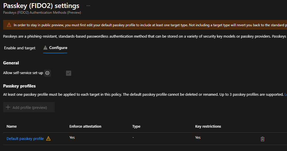Image resolution: width=287 pixels, height=151 pixels.
Task: Switch to the Enable and target tab
Action: coord(20,48)
